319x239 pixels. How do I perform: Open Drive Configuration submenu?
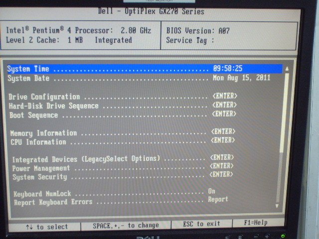click(44, 97)
